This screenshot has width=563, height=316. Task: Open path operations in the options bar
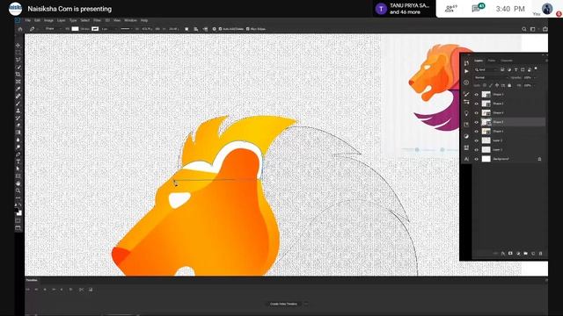click(186, 29)
